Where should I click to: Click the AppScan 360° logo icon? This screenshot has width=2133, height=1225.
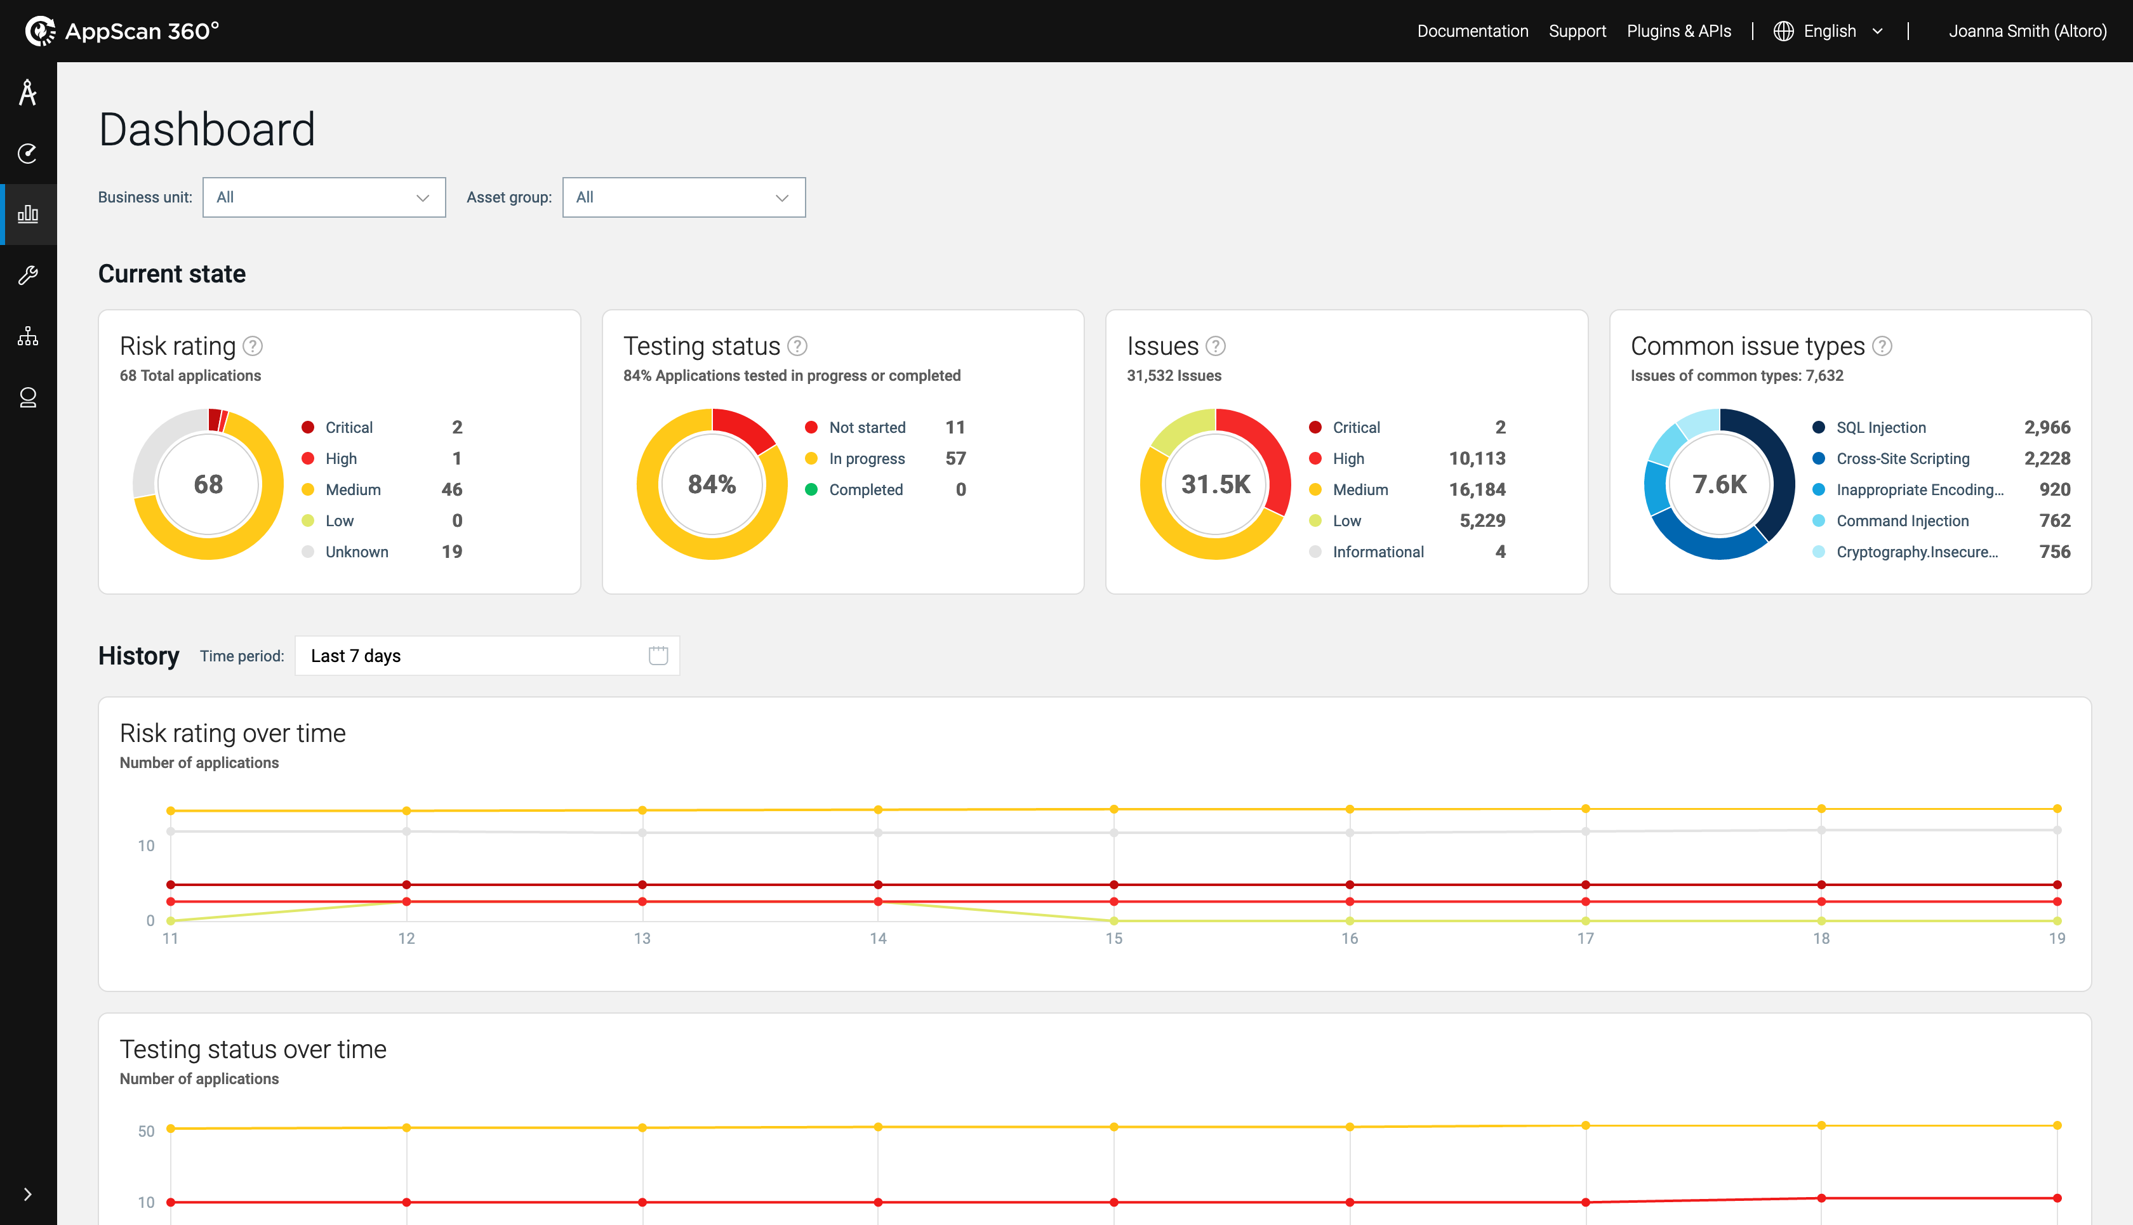click(x=39, y=31)
